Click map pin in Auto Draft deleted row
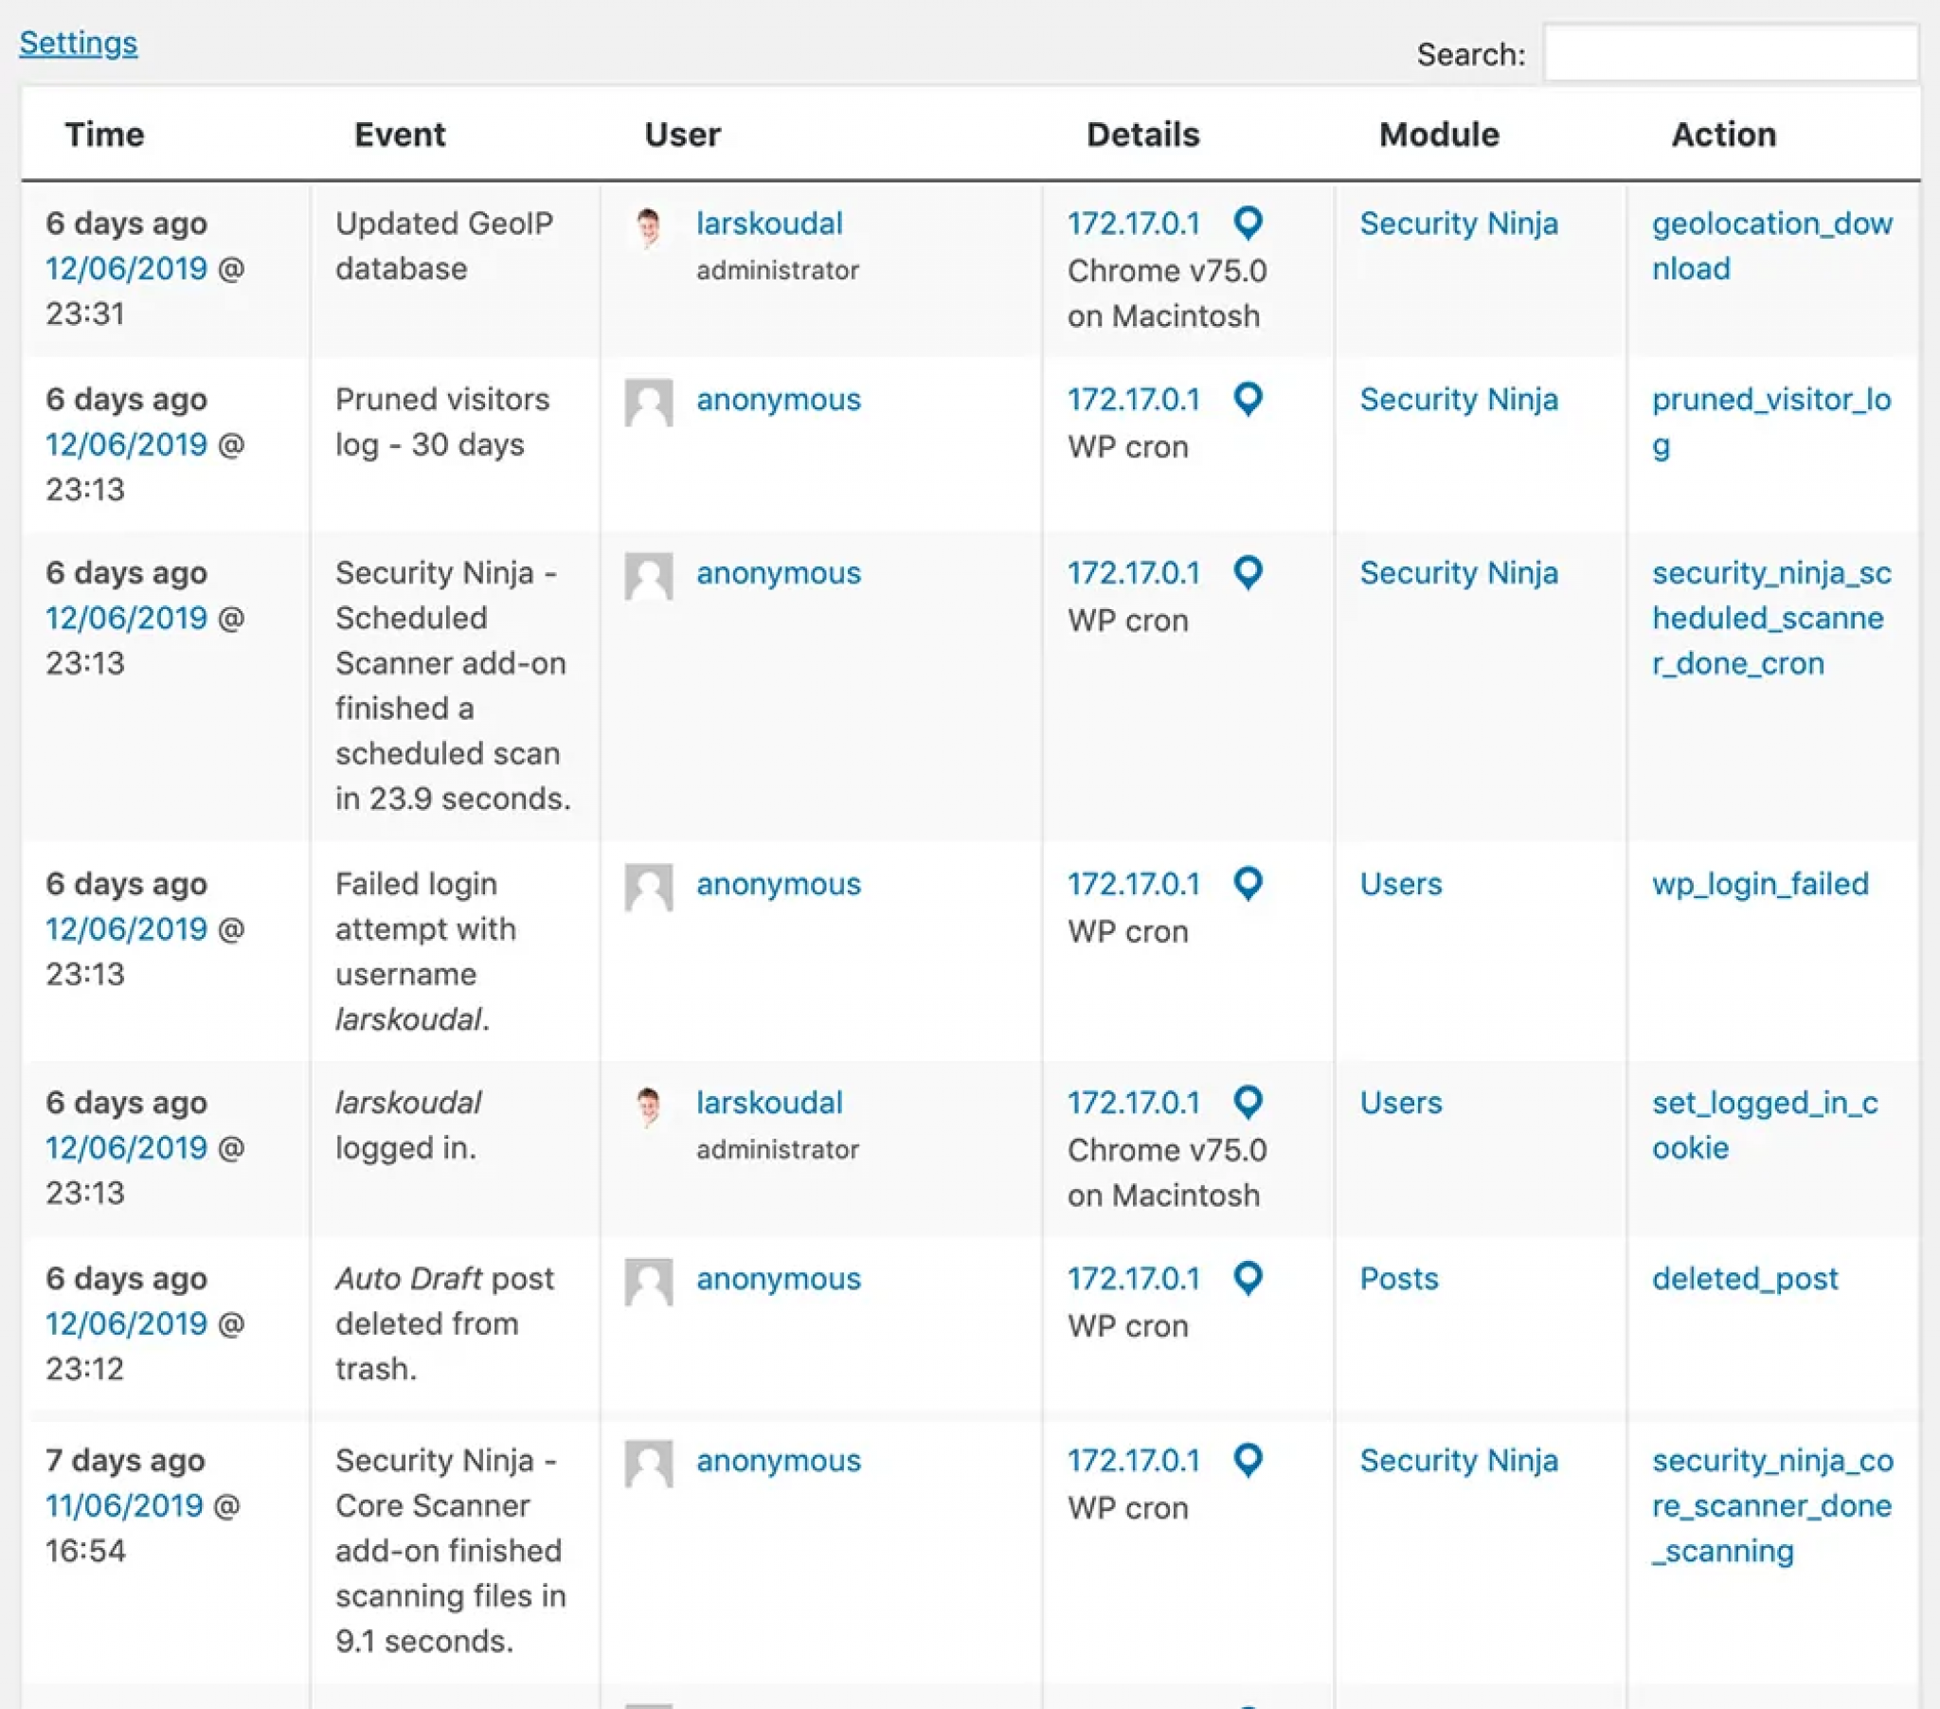The image size is (1940, 1709). tap(1248, 1279)
